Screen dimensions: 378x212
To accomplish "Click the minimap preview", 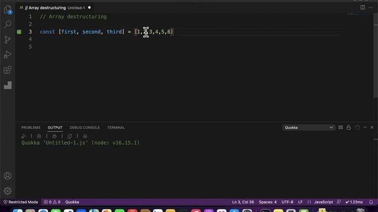I will 360,14.
